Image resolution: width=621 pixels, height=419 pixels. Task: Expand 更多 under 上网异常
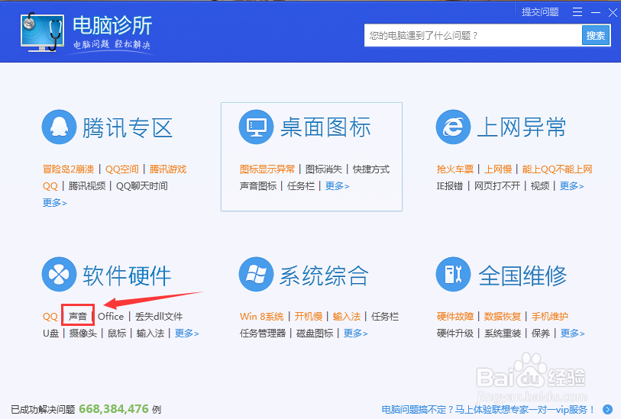pyautogui.click(x=572, y=186)
